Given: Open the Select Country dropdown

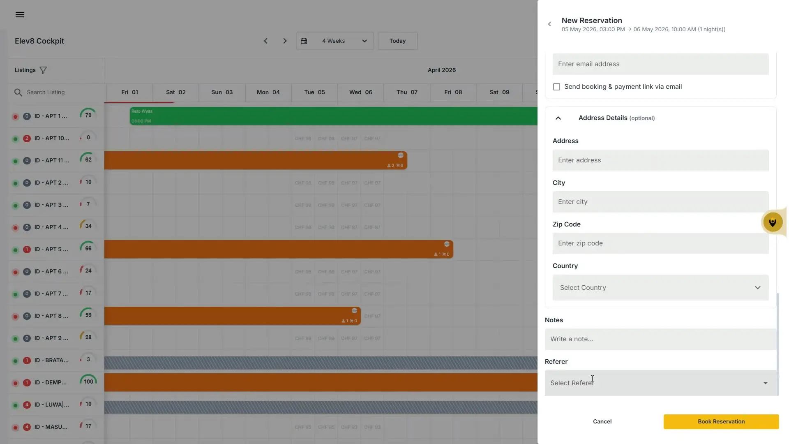Looking at the screenshot, I should click(660, 288).
